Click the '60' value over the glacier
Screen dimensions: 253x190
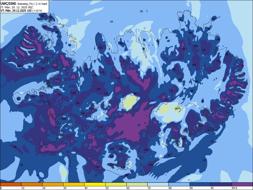click(x=176, y=109)
